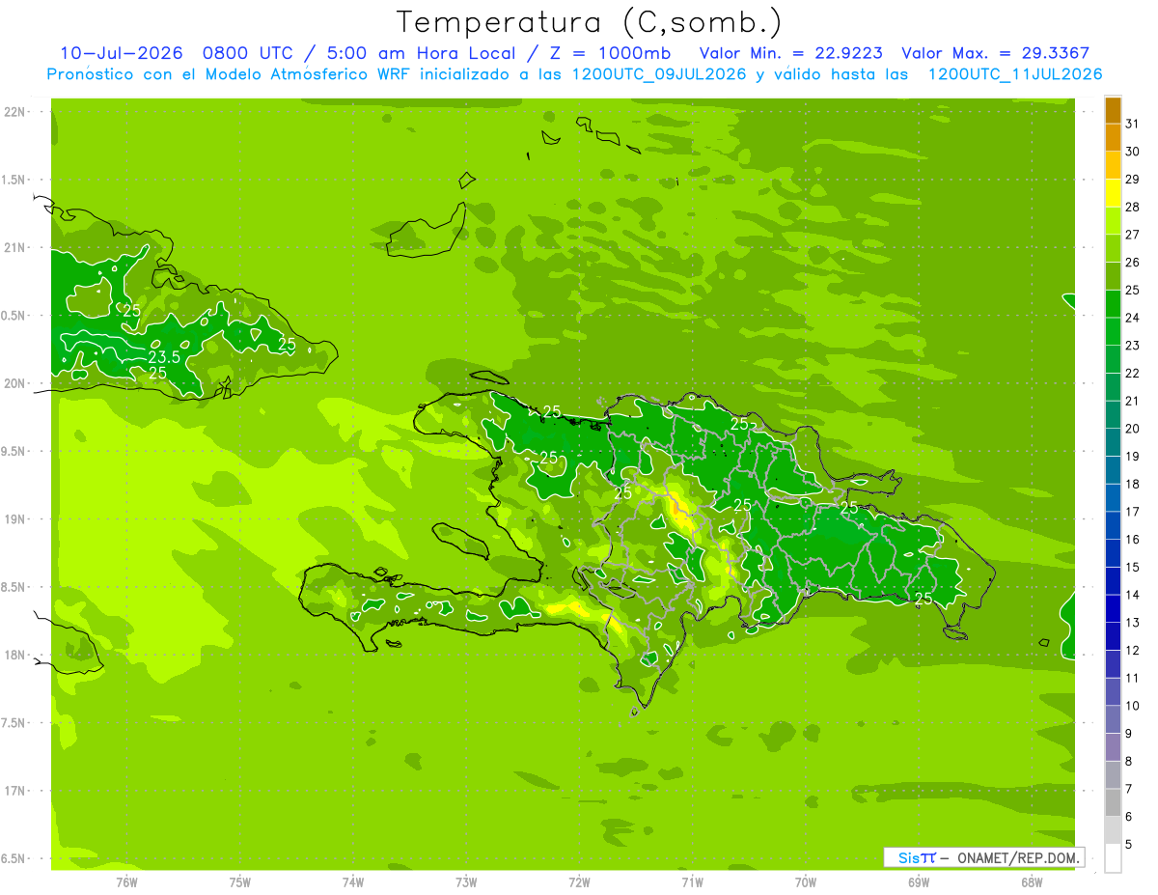The image size is (1158, 895).
Task: Click the colorbar scale value '14'
Action: point(1132,595)
